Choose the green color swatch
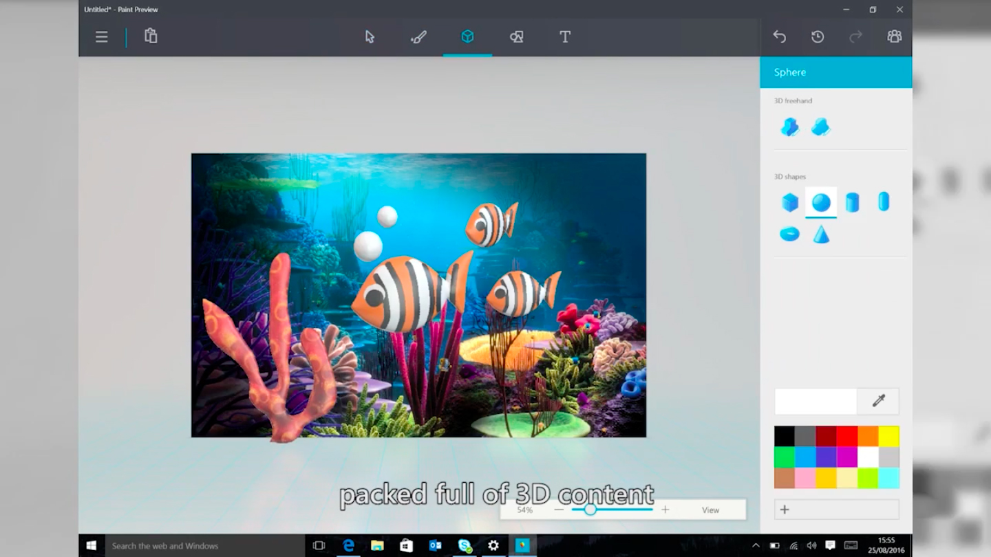The image size is (991, 557). pos(785,457)
